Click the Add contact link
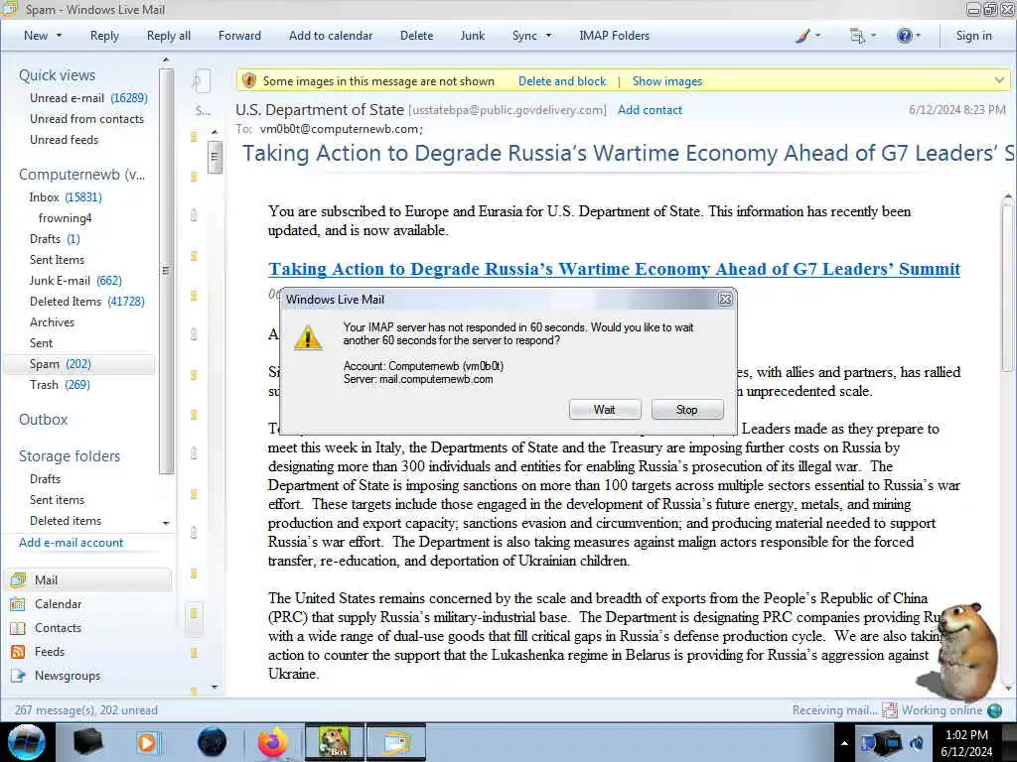This screenshot has height=762, width=1017. pyautogui.click(x=650, y=110)
